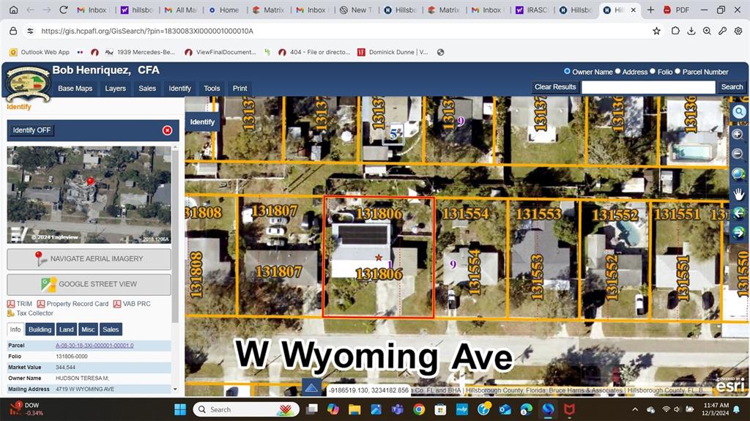Click the Clear Results button
The image size is (750, 421).
[x=555, y=87]
